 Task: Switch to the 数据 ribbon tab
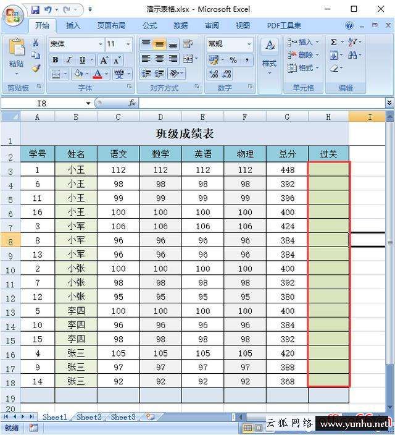tap(181, 26)
